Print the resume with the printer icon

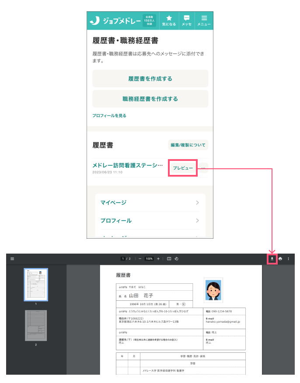(280, 259)
